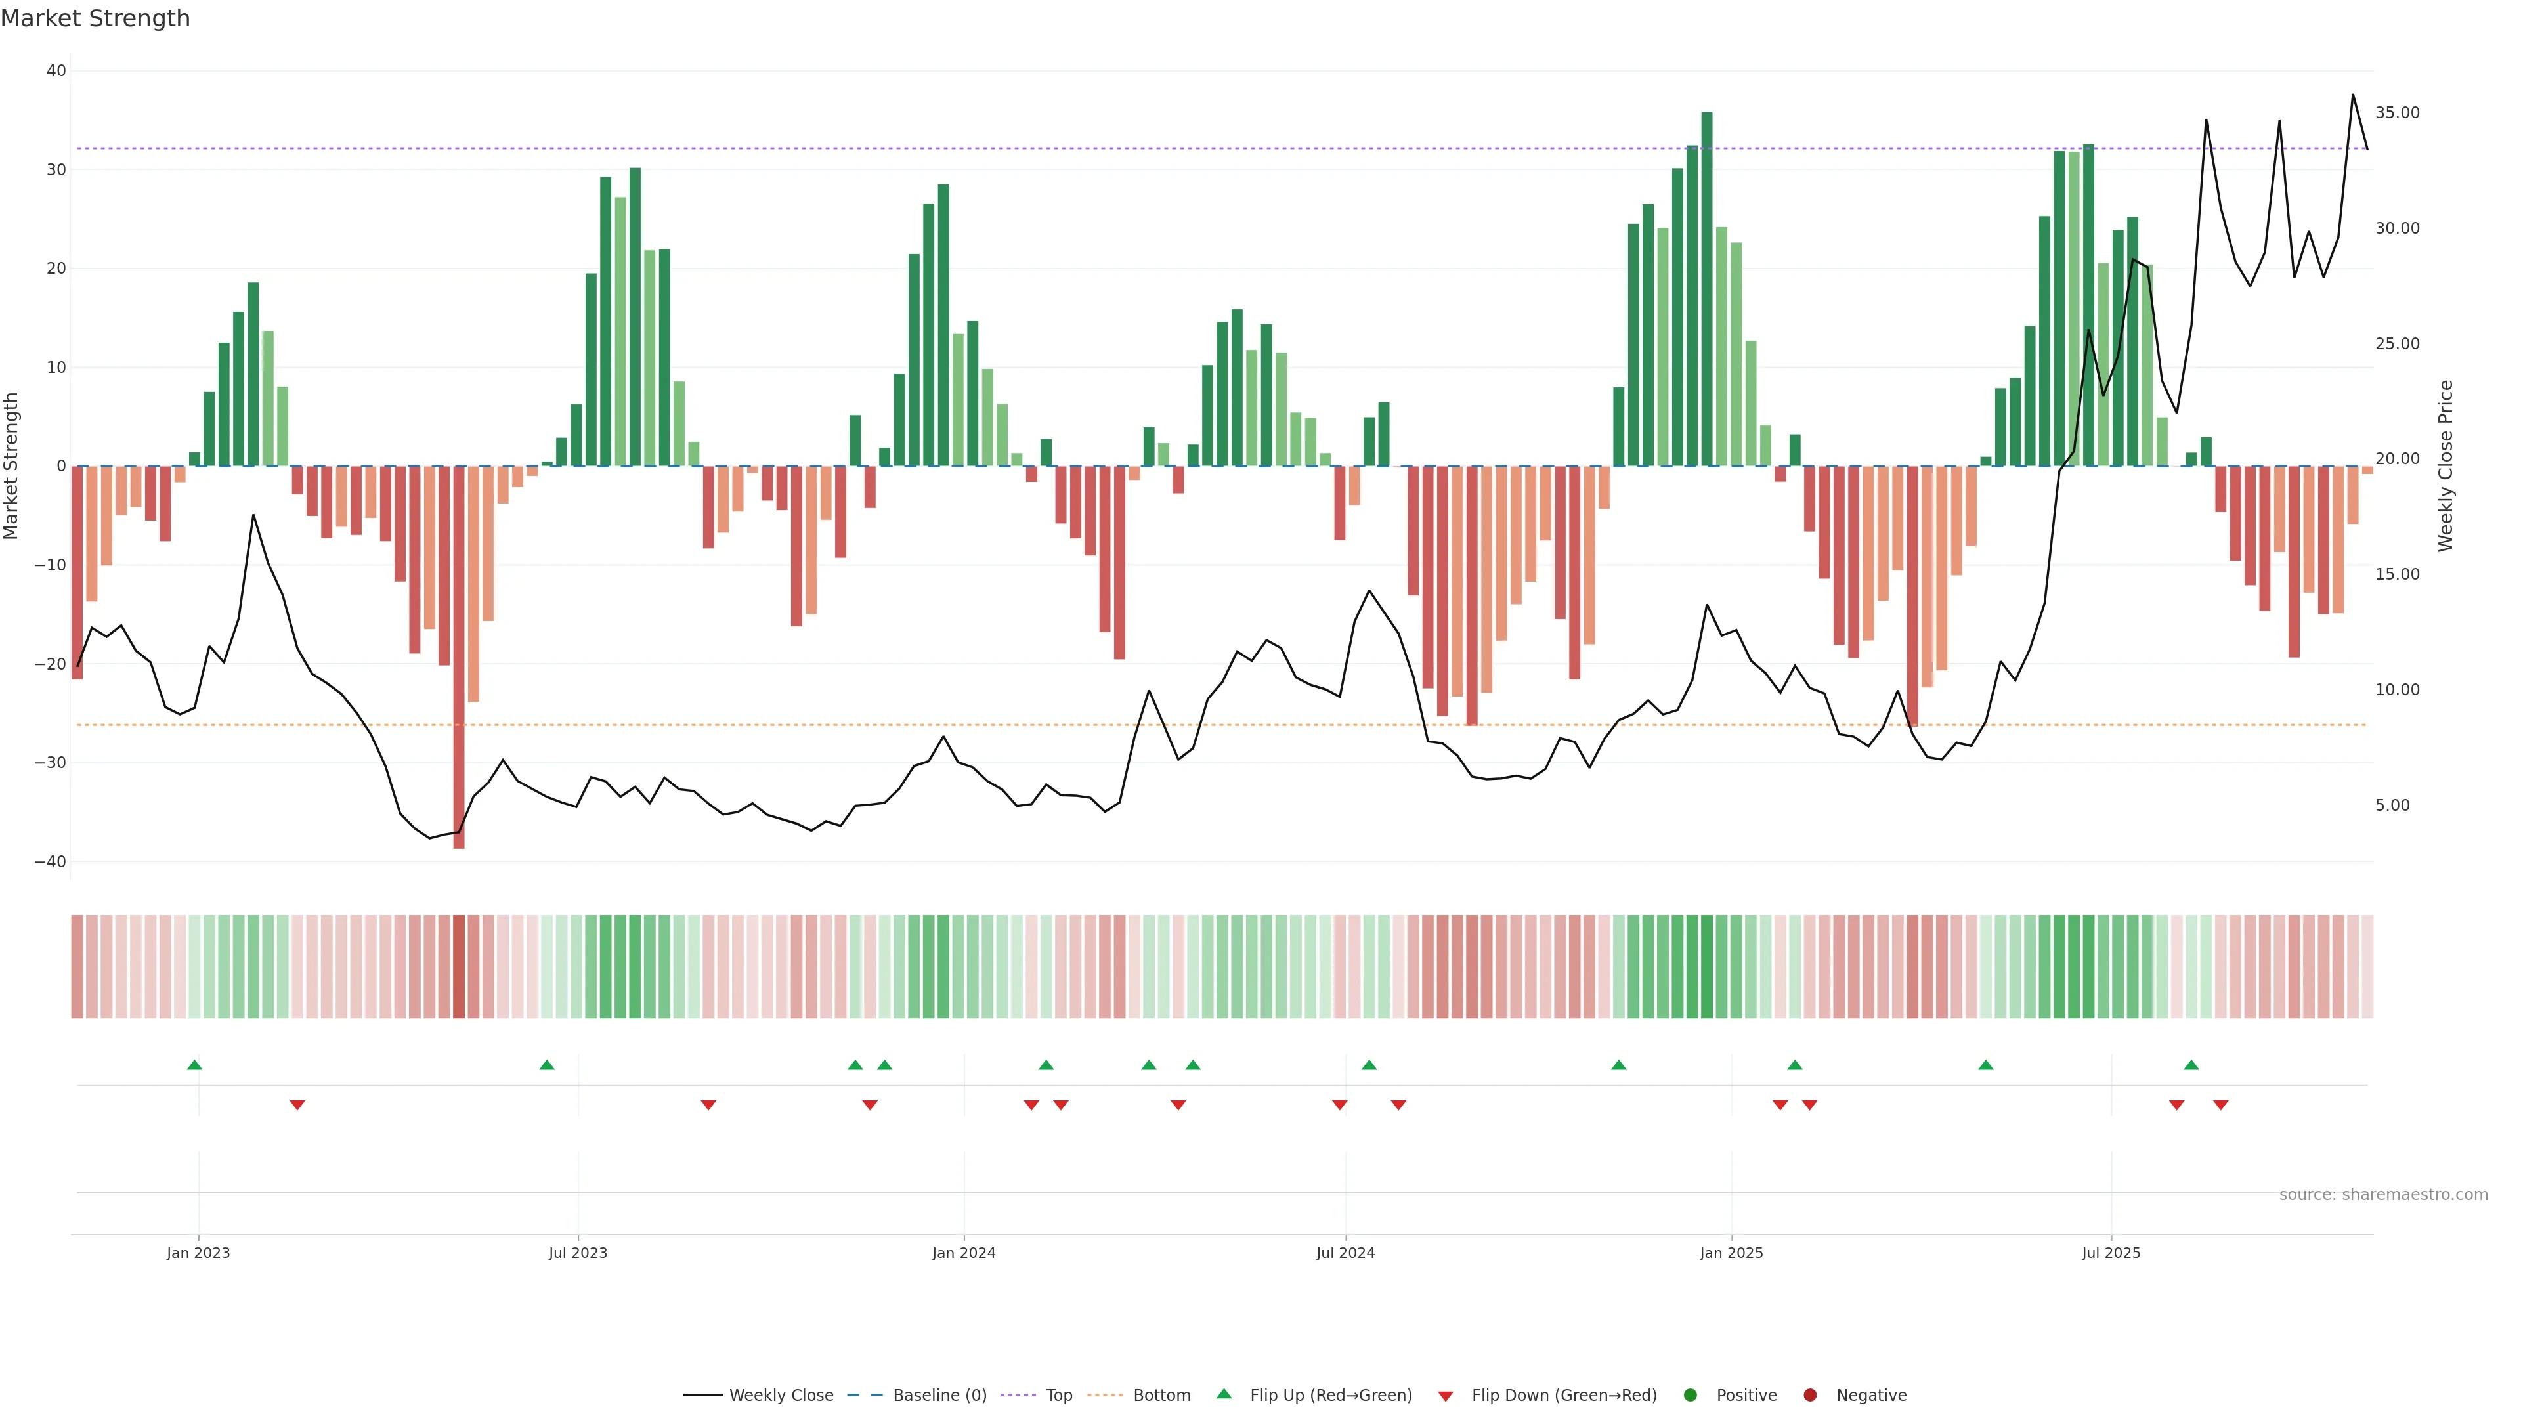This screenshot has height=1418, width=2521.
Task: Click the last red flip-down marker on the right
Action: (x=2220, y=1105)
